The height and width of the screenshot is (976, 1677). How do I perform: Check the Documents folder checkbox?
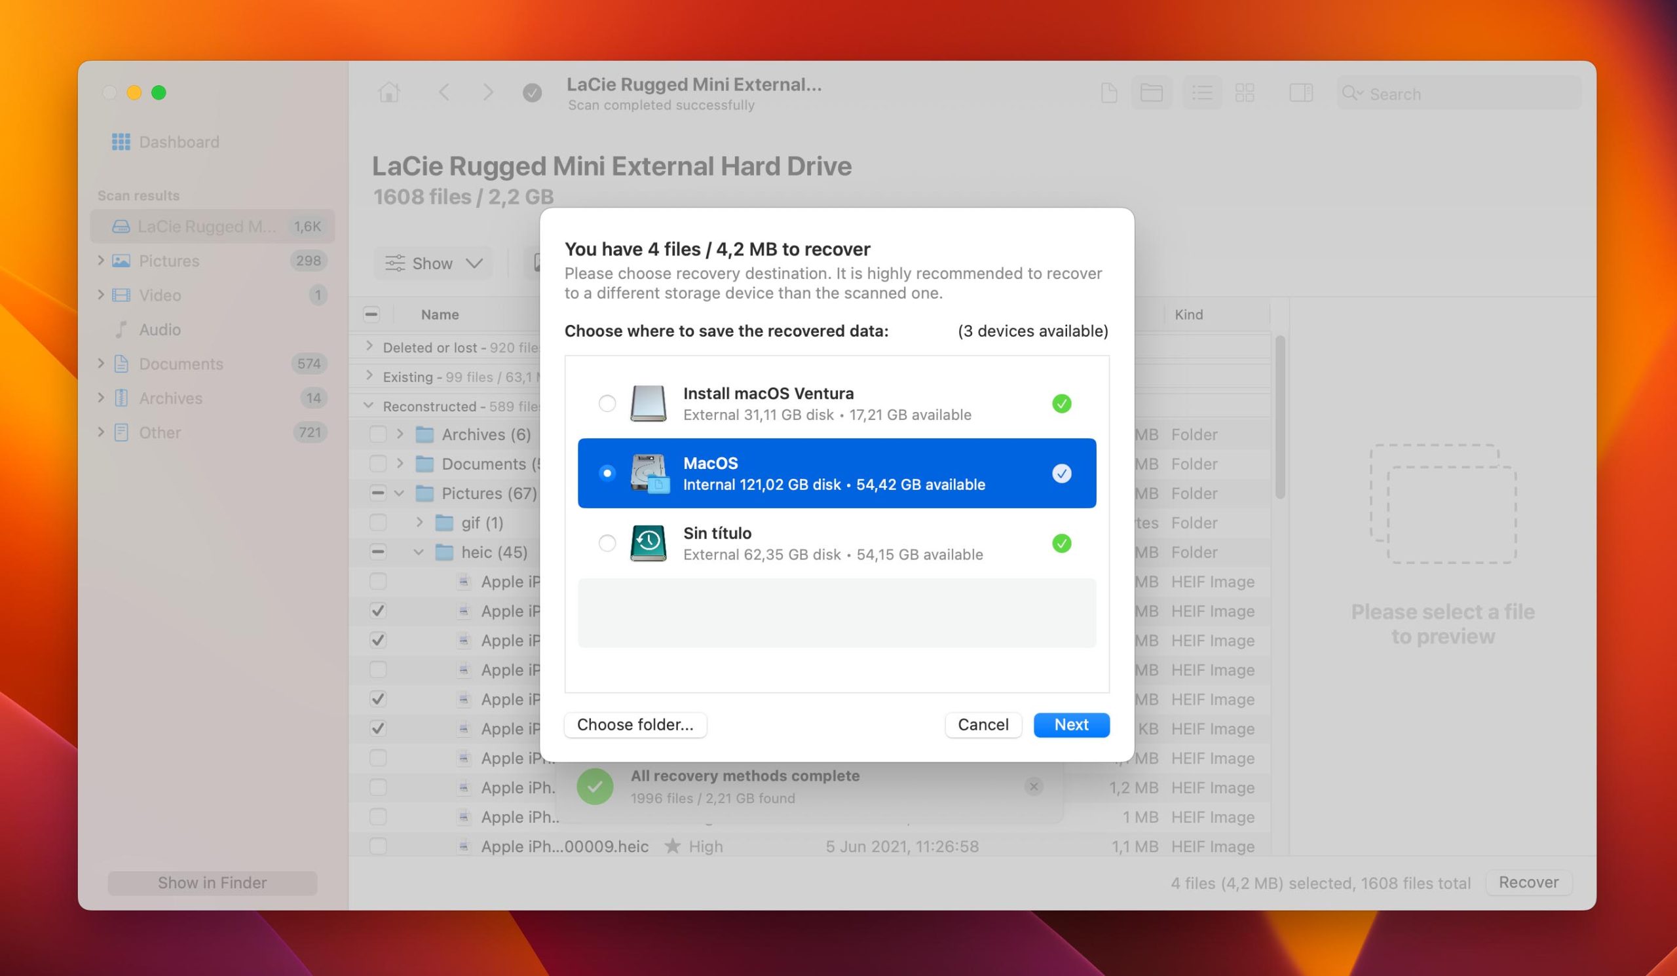point(378,464)
